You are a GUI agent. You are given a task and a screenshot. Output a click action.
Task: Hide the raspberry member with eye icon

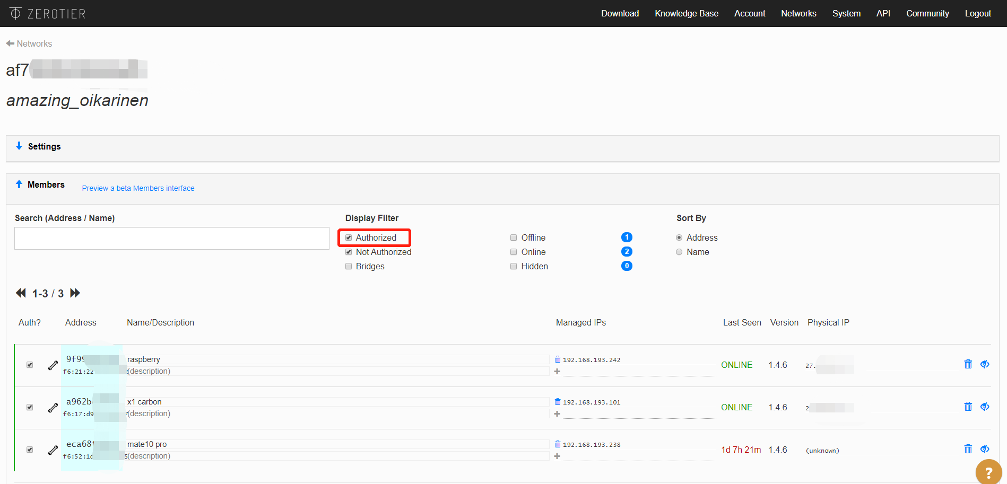[985, 364]
